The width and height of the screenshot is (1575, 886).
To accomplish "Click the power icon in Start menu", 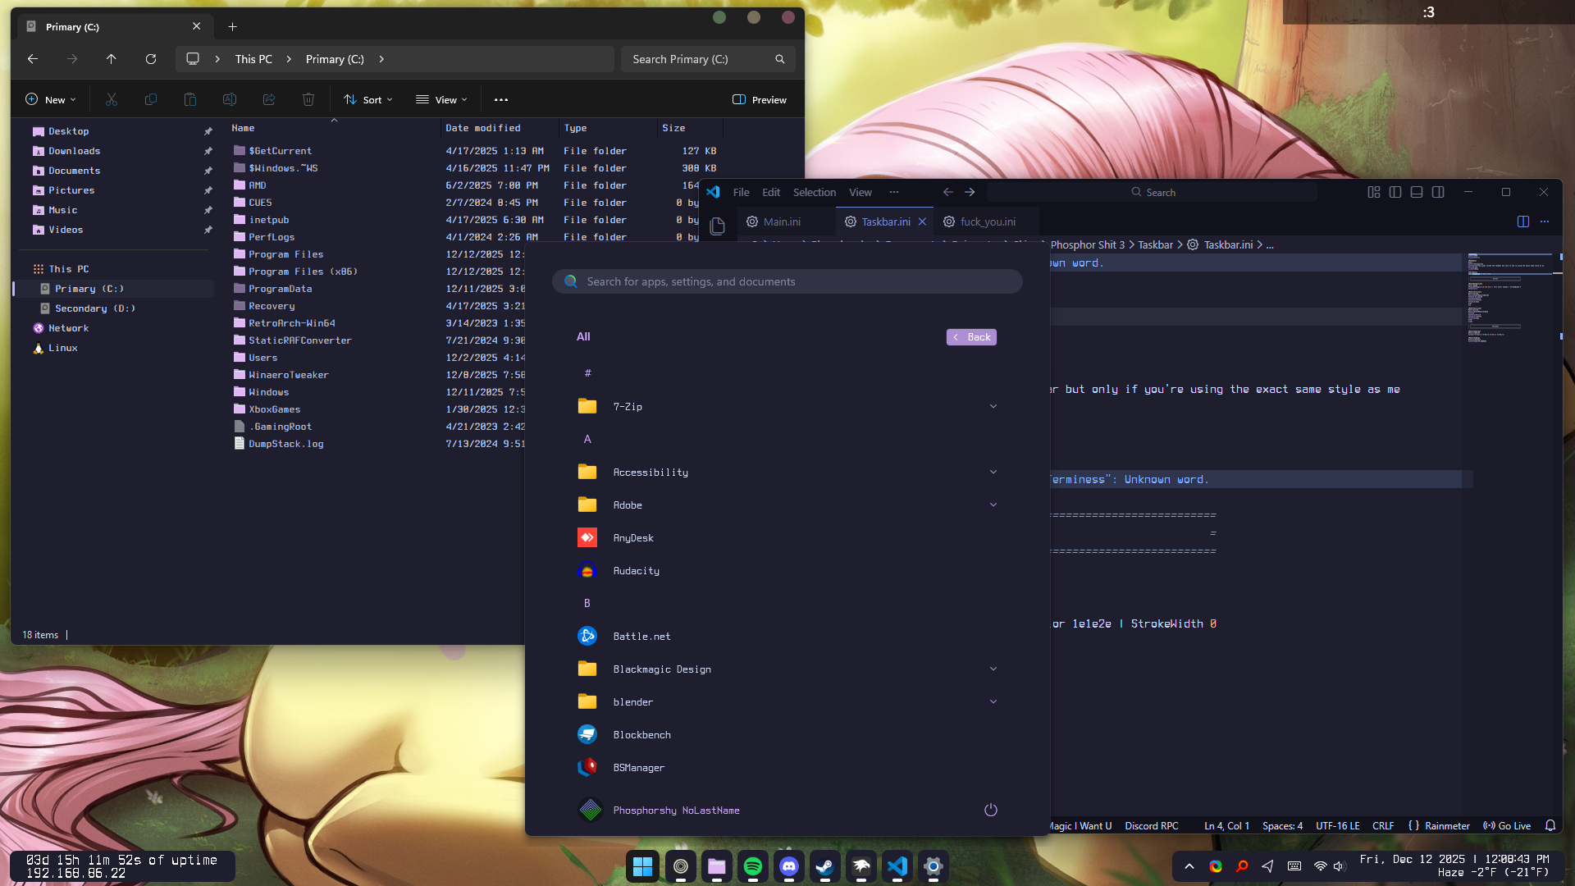I will 990,810.
